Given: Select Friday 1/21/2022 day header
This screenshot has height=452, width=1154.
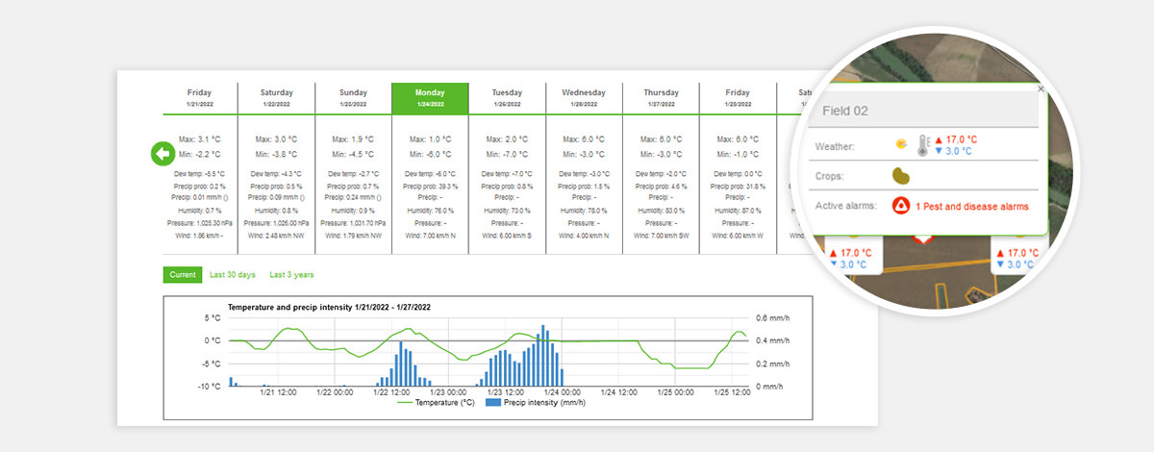Looking at the screenshot, I should coord(200,98).
